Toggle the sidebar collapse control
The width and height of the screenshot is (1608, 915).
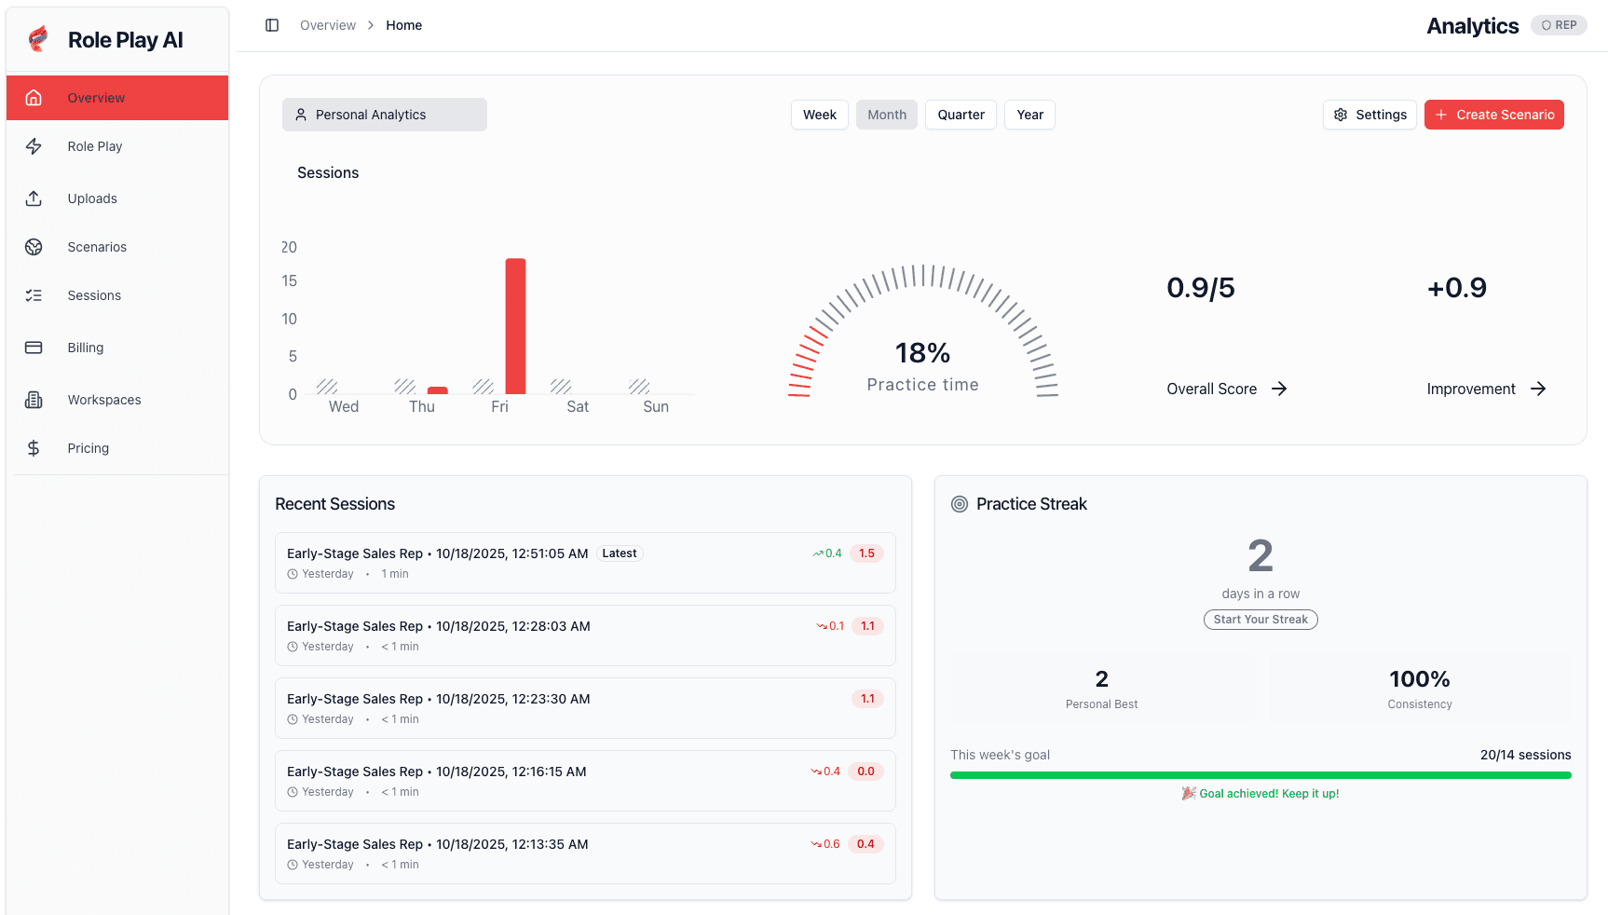coord(272,25)
